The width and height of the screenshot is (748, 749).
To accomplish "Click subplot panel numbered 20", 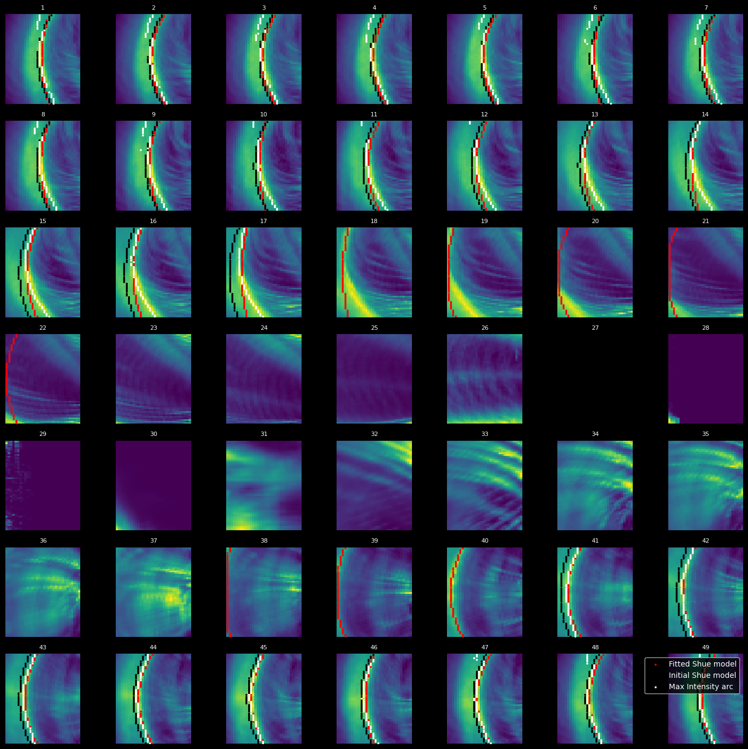I will point(595,272).
